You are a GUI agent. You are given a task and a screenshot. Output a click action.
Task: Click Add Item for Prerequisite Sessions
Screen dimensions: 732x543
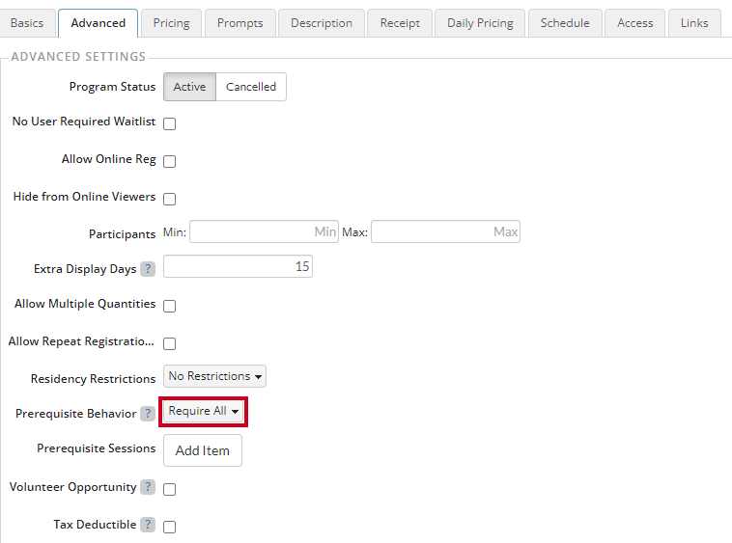tap(203, 450)
